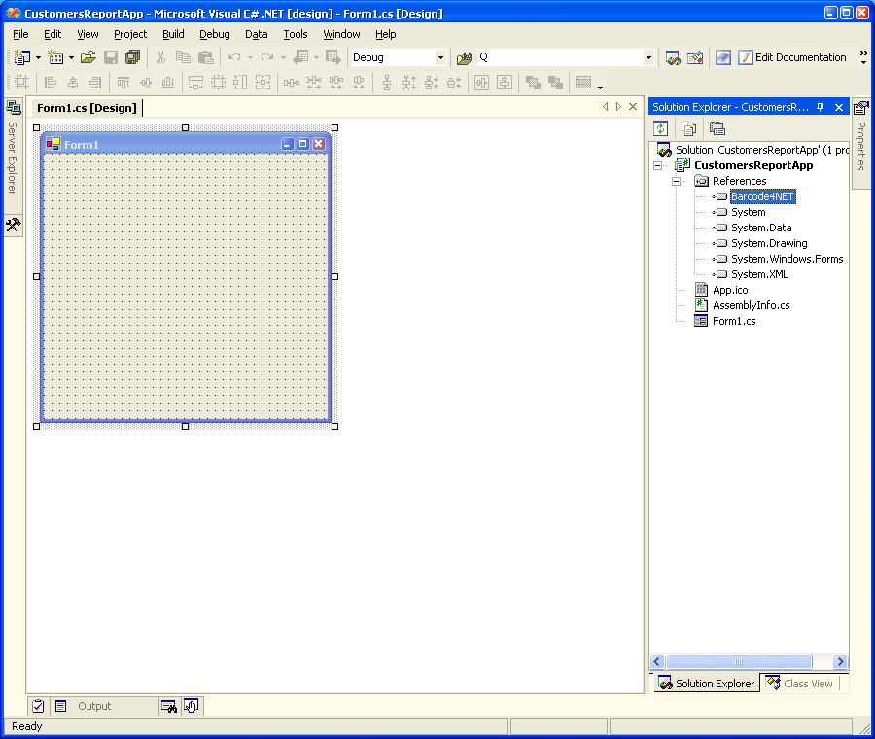
Task: Click the Solution Explorer properties icon
Action: 717,128
